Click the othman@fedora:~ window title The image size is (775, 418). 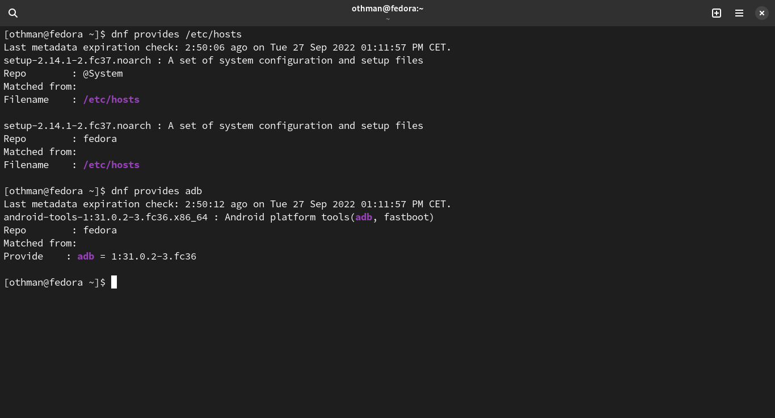[387, 9]
